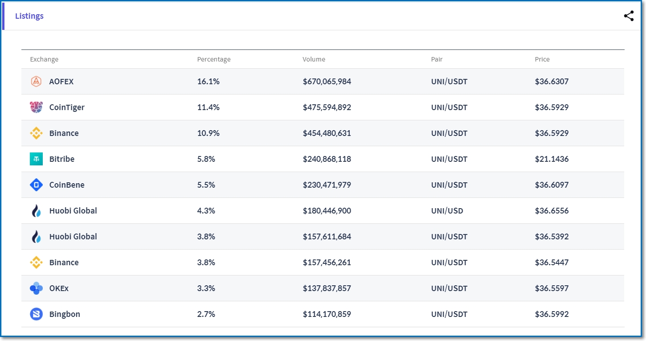The image size is (646, 341).
Task: Click the CoinTiger logo icon
Action: pos(36,107)
